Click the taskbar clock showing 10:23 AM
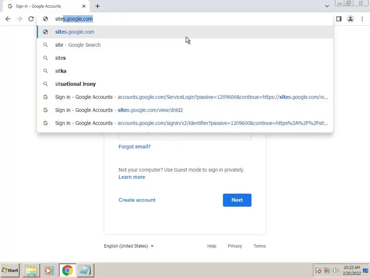 pos(352,270)
